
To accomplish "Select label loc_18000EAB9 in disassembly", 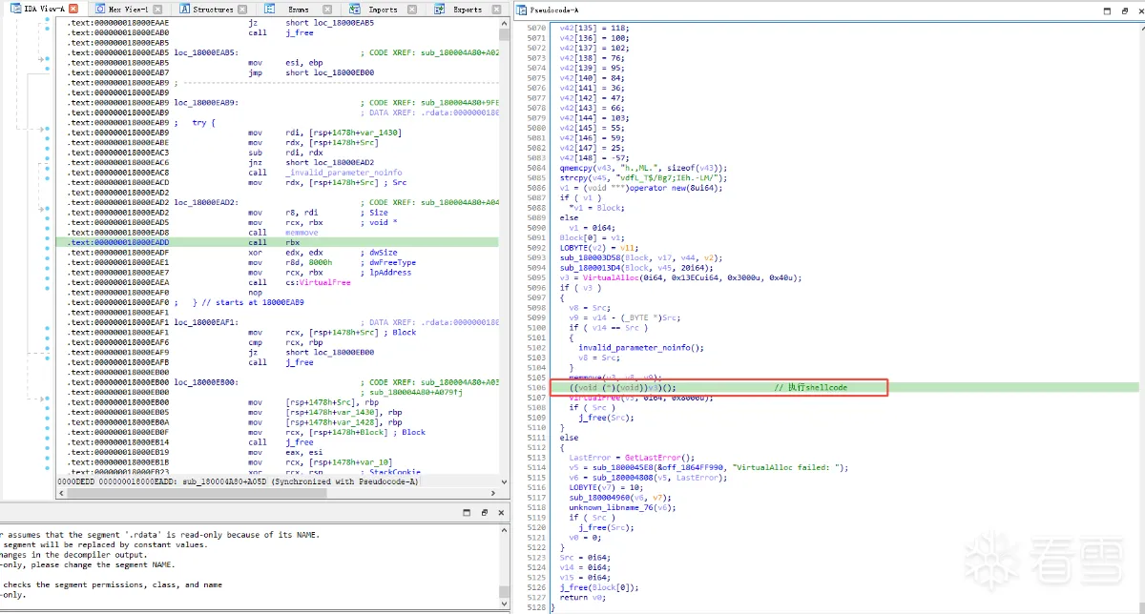I will (x=207, y=102).
